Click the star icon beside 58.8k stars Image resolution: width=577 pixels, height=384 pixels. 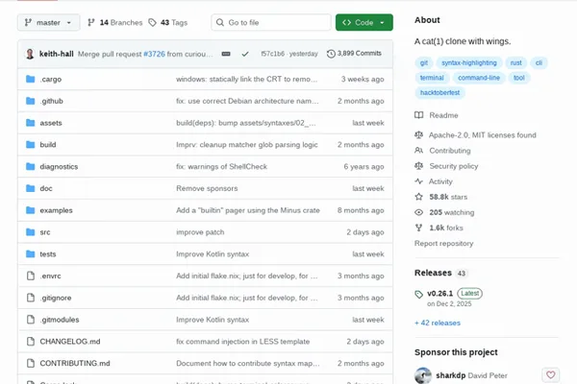(418, 197)
